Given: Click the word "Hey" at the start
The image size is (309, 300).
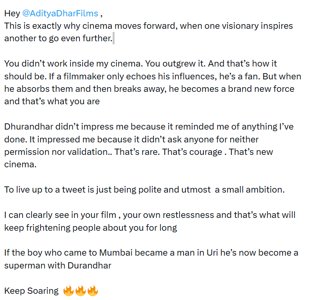Looking at the screenshot, I should tap(12, 13).
